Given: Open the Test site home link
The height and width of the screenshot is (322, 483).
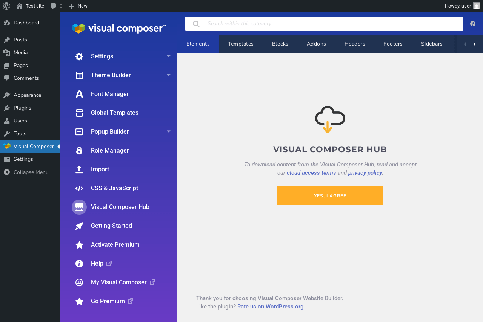Looking at the screenshot, I should point(30,6).
